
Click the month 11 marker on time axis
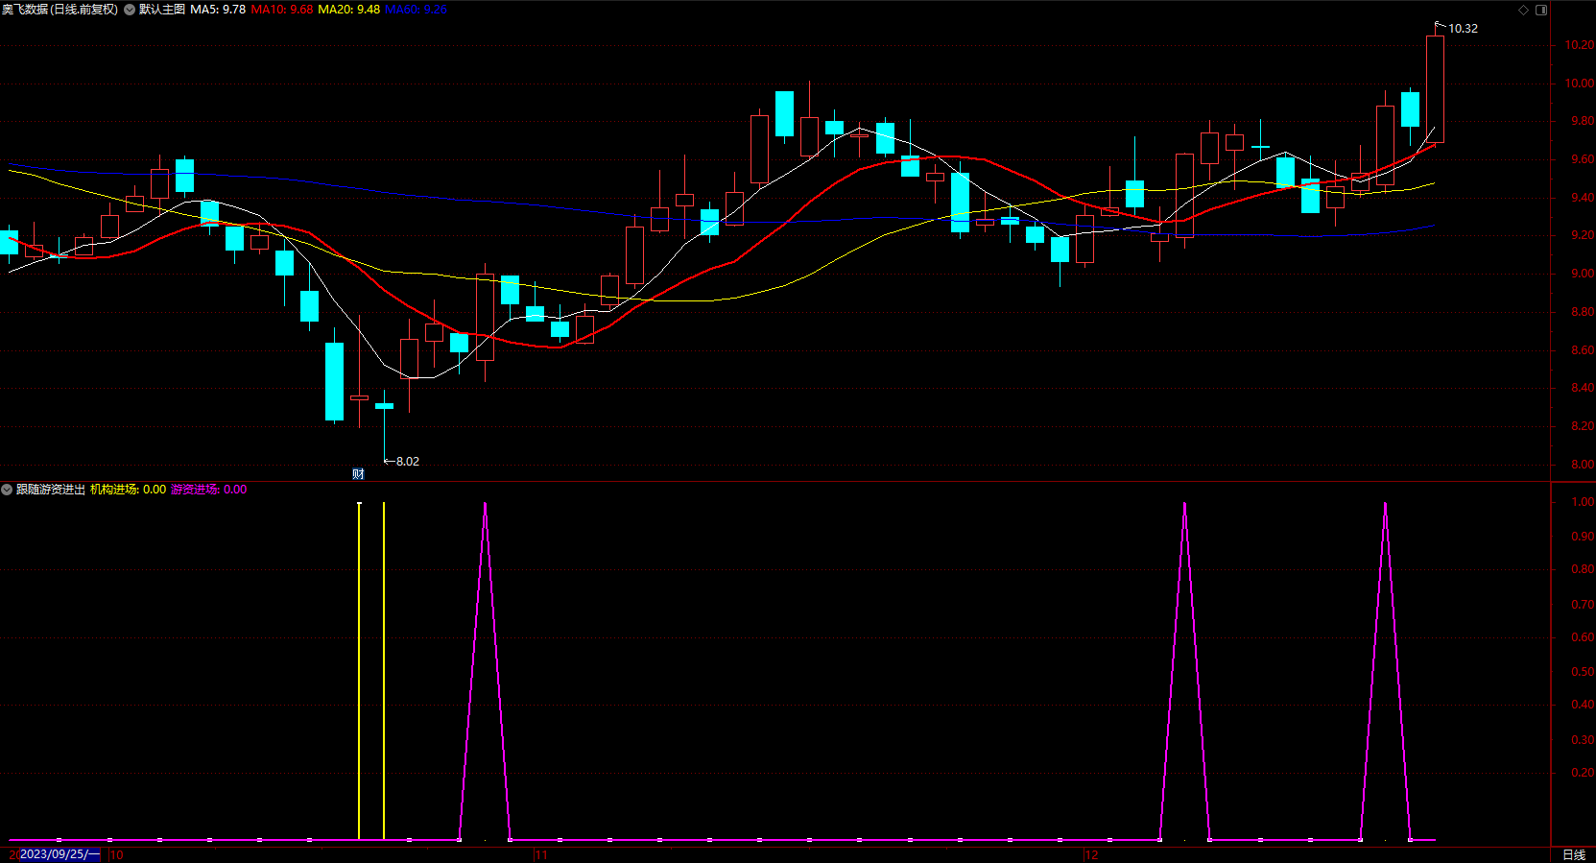coord(541,854)
